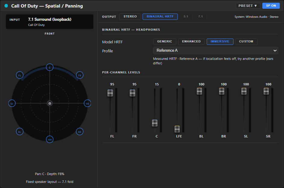The height and width of the screenshot is (188, 284).
Task: Click the BL channel level slider handle
Action: tap(199, 91)
